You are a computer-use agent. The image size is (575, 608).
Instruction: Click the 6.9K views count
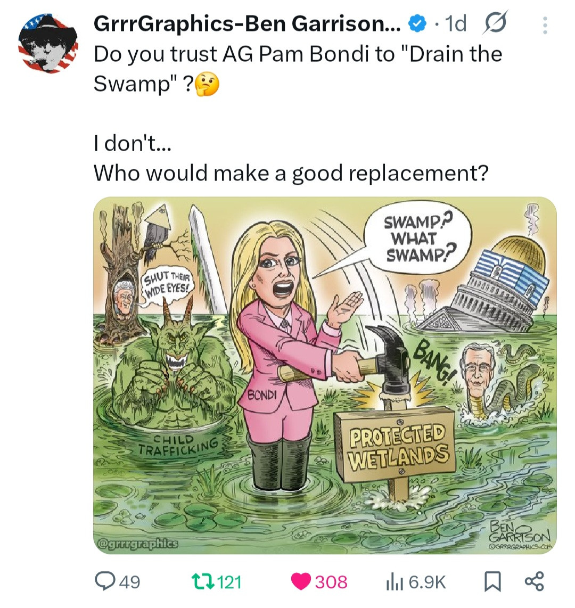pyautogui.click(x=428, y=582)
